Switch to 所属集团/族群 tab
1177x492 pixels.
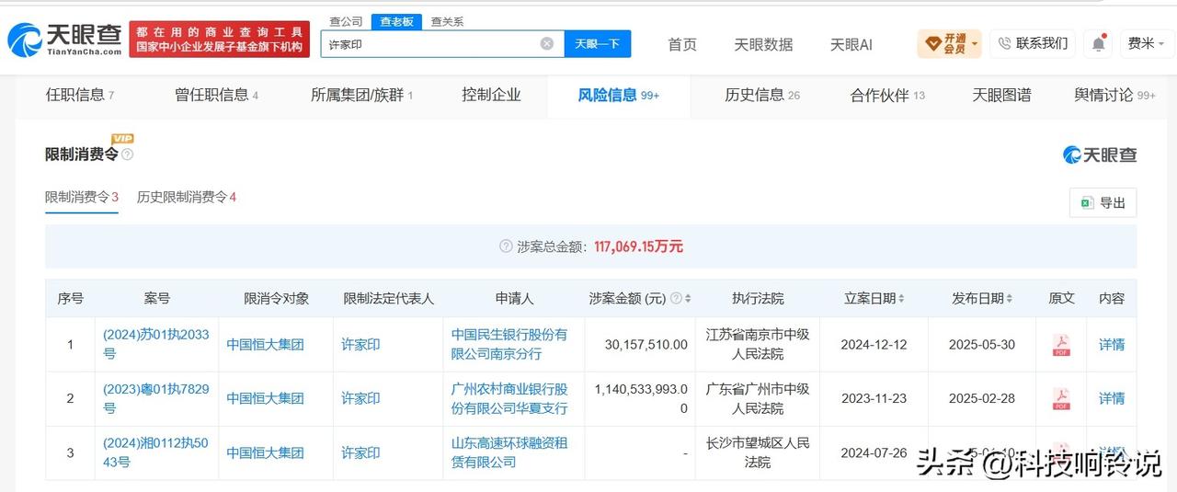[361, 95]
